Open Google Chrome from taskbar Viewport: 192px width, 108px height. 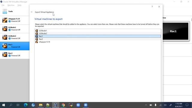[63, 105]
